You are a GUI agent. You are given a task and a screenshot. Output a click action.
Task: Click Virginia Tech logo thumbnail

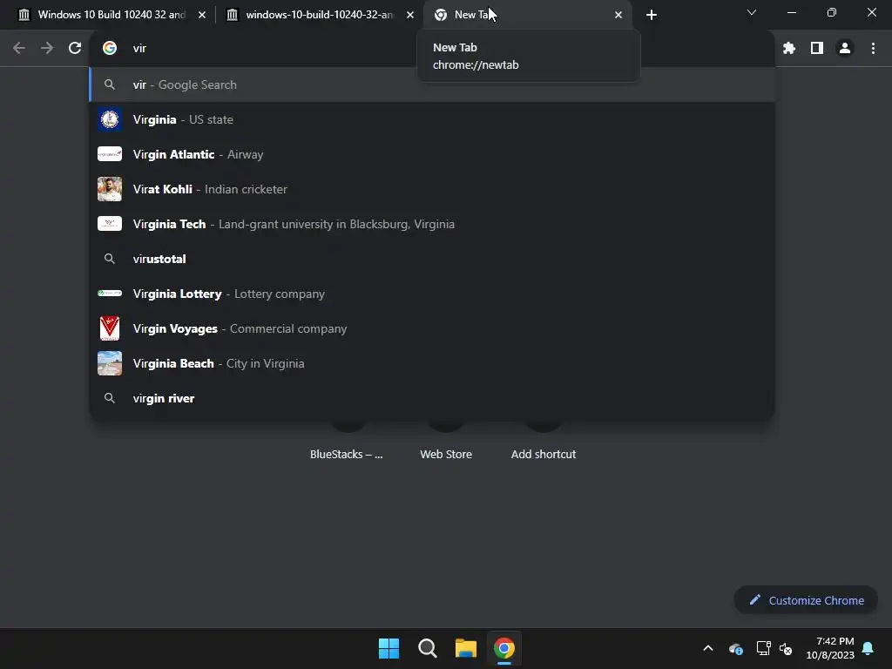click(110, 224)
